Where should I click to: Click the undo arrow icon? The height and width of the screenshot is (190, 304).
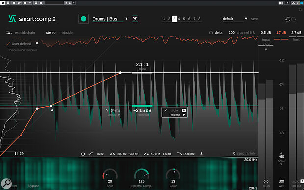click(288, 19)
